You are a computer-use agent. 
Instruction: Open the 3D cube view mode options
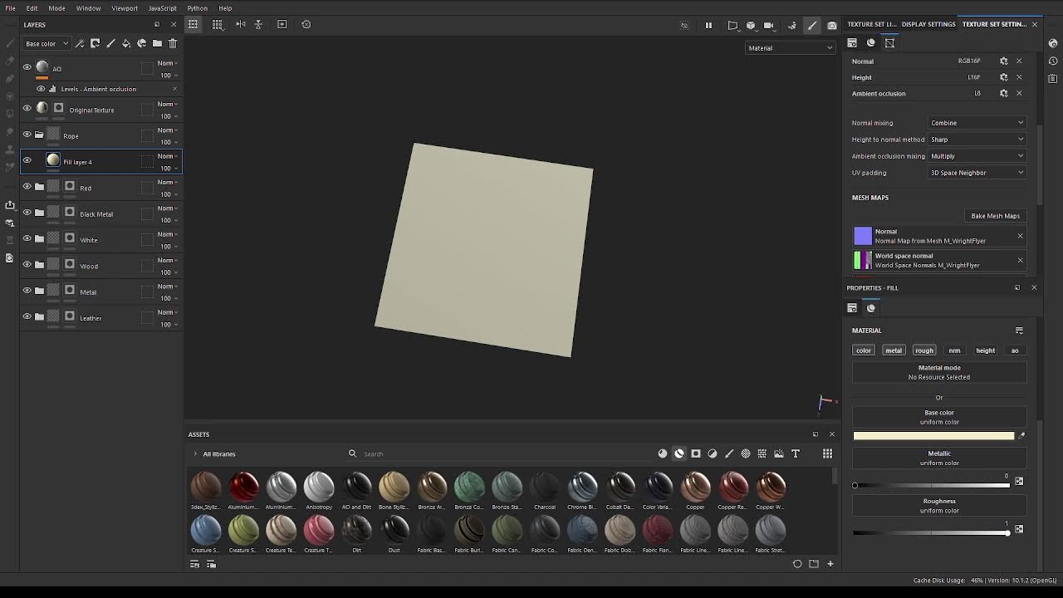(x=751, y=25)
